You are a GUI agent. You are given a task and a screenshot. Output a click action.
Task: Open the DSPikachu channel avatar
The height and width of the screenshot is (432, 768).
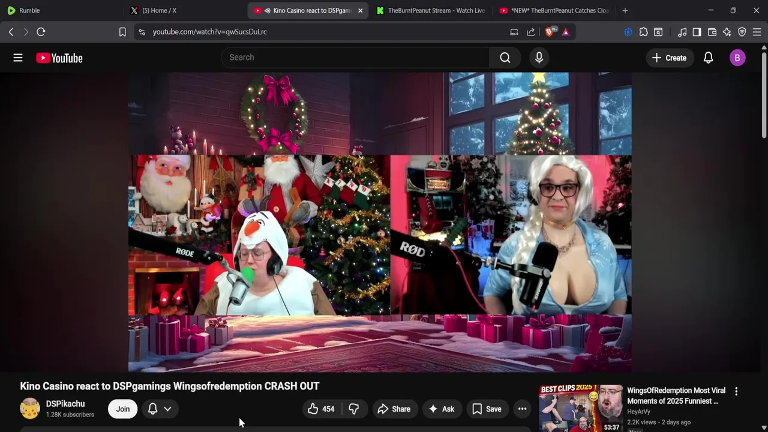(x=30, y=409)
